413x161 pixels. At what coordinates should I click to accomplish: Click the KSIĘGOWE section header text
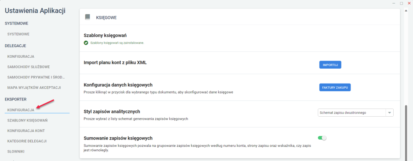[106, 18]
